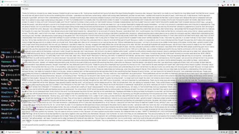
Task: Click the browser forward arrow
Action: click(x=5, y=5)
